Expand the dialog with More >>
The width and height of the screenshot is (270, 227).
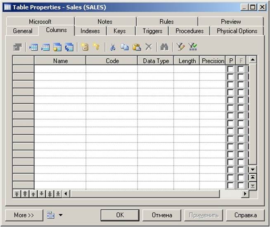click(24, 215)
